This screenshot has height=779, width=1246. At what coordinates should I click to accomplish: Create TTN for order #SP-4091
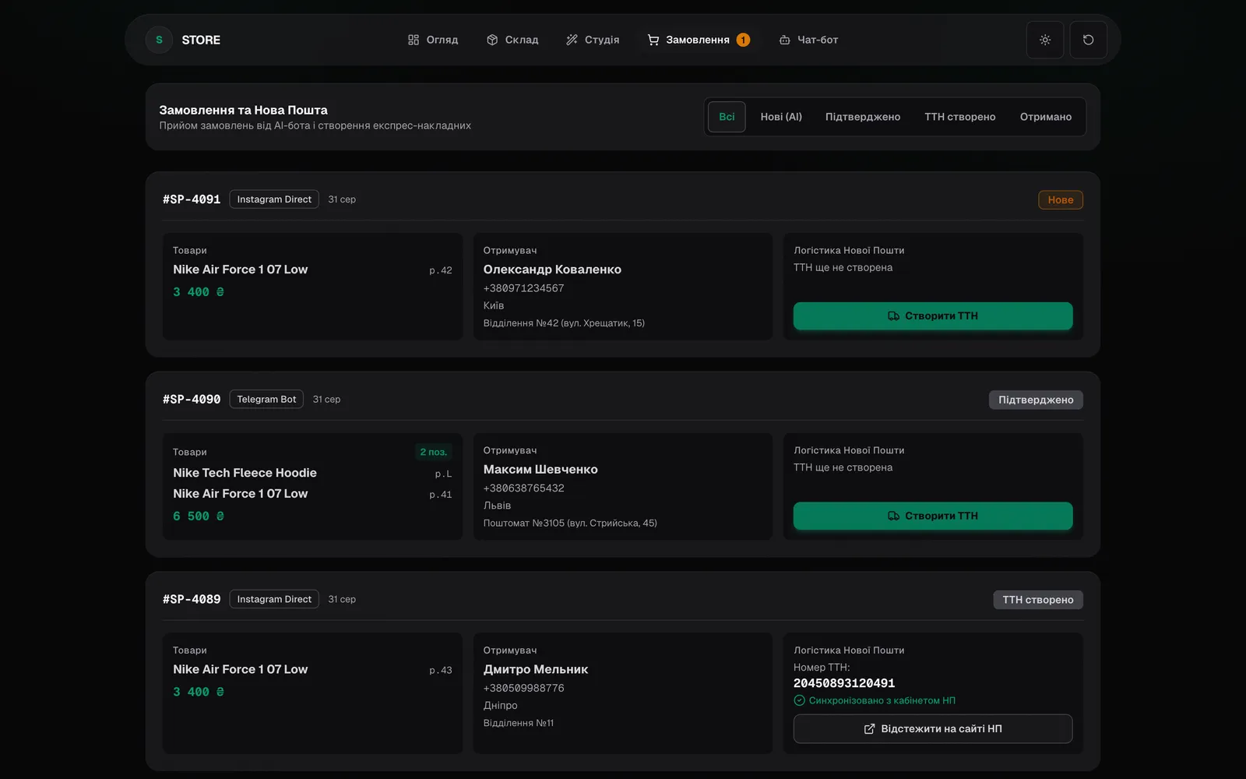point(933,315)
